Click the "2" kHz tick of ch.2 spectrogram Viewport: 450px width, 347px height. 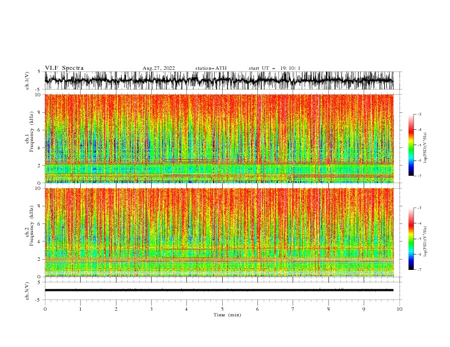[x=40, y=259]
